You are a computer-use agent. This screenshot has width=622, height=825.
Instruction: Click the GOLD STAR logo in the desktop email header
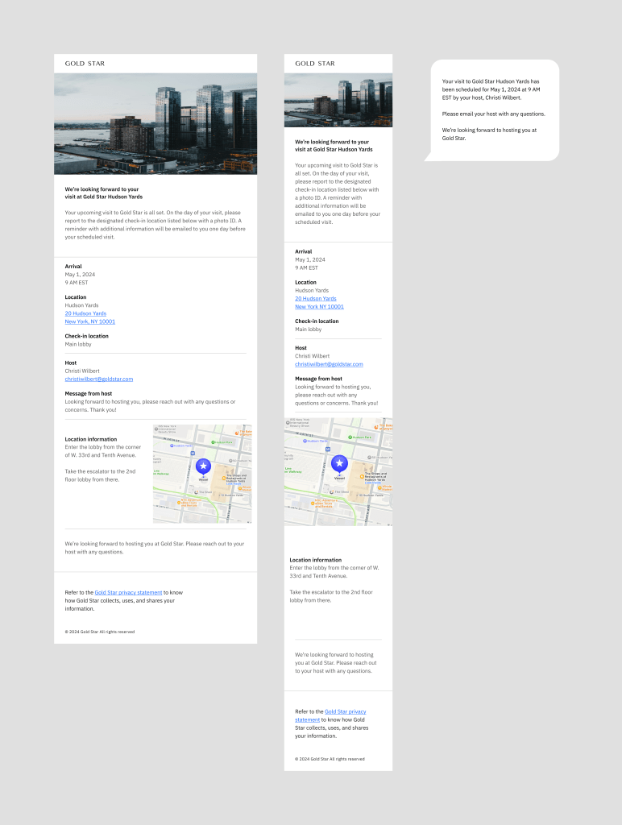pos(85,64)
